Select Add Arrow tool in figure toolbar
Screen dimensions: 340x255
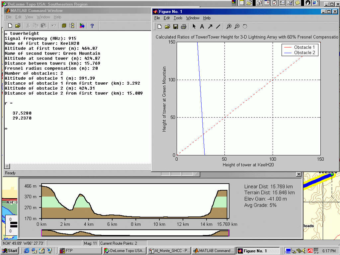point(210,27)
